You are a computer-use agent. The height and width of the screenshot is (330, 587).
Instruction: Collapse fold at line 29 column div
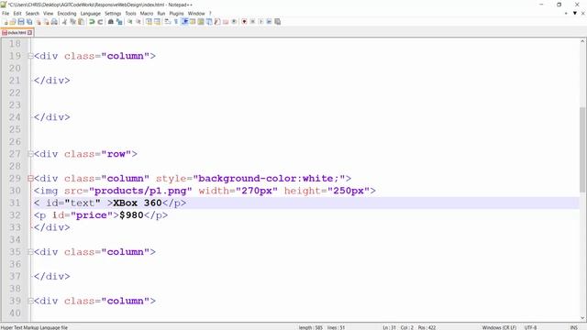(x=30, y=179)
